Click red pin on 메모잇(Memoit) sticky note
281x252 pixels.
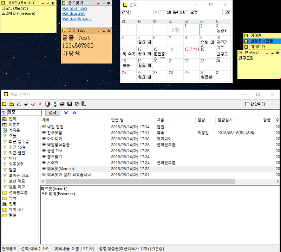tap(43, 3)
